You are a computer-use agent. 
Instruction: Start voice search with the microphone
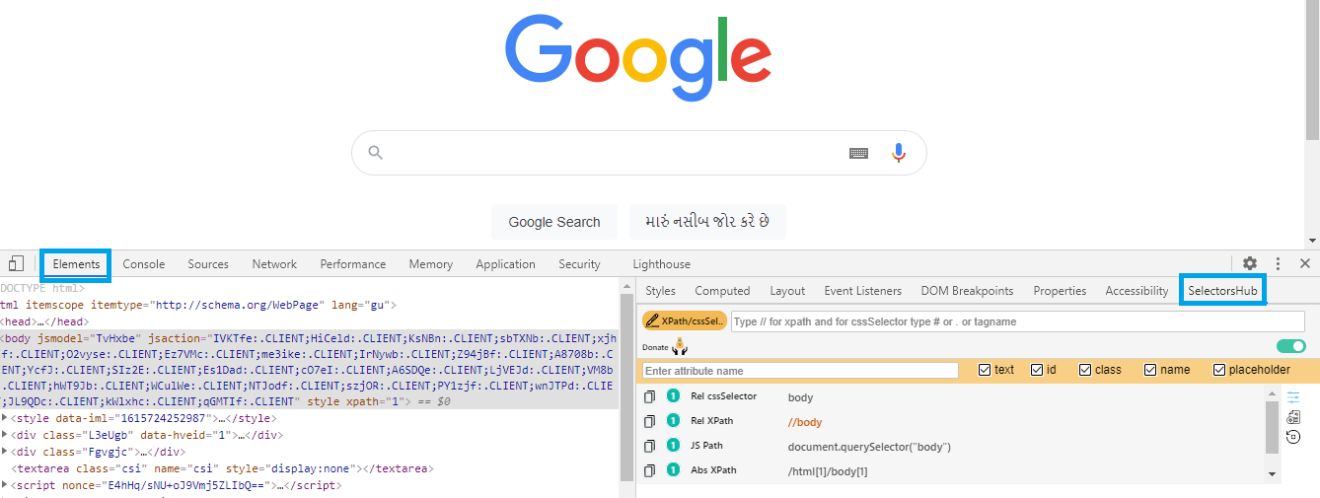click(898, 153)
